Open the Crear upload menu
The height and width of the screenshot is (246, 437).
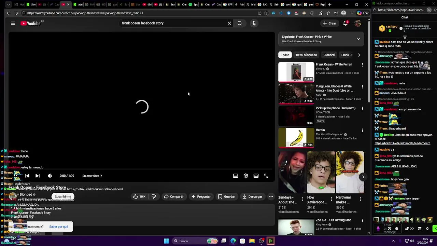click(x=329, y=23)
